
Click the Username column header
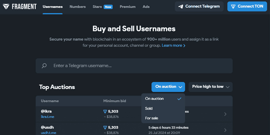pyautogui.click(x=50, y=101)
